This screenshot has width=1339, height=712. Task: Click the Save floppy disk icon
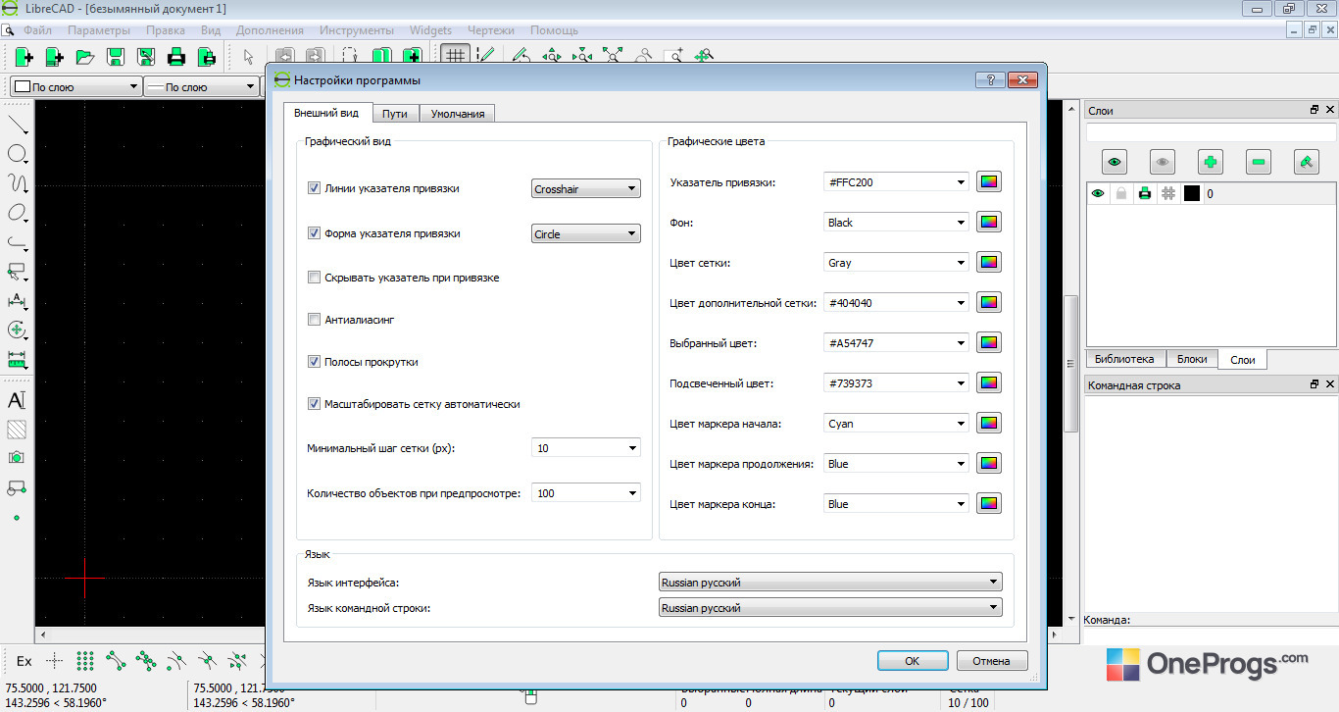coord(116,57)
